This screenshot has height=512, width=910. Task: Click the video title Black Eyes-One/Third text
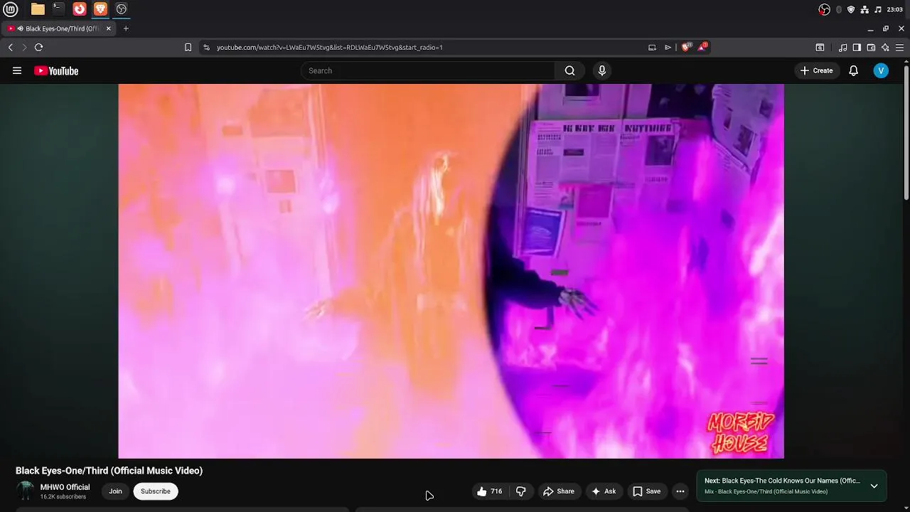(x=109, y=471)
